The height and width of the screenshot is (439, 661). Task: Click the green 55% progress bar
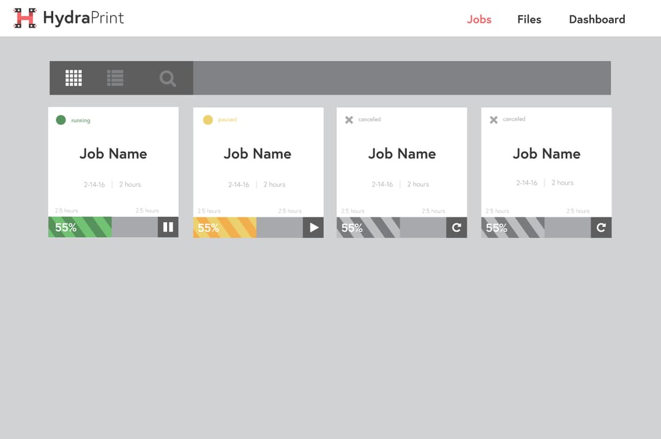click(80, 227)
